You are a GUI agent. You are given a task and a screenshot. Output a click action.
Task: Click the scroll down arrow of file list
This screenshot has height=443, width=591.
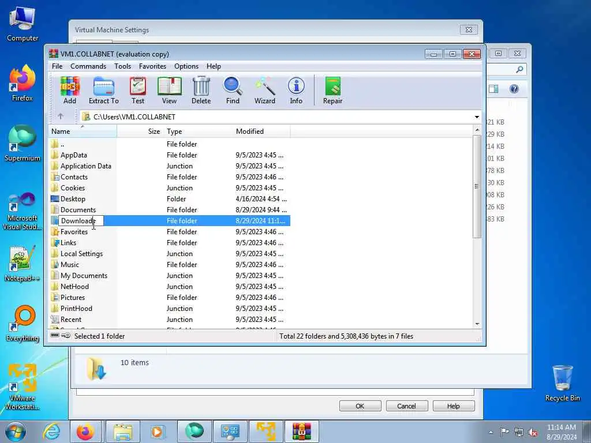point(477,324)
